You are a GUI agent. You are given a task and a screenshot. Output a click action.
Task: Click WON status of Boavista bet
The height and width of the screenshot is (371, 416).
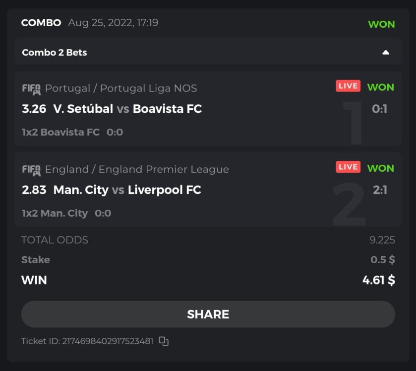coord(380,87)
